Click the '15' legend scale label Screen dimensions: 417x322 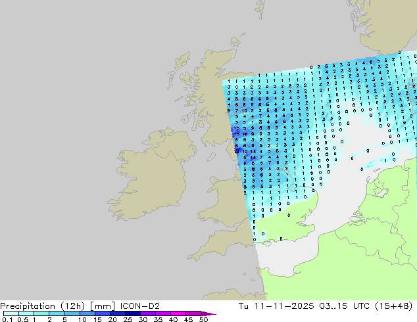point(97,319)
